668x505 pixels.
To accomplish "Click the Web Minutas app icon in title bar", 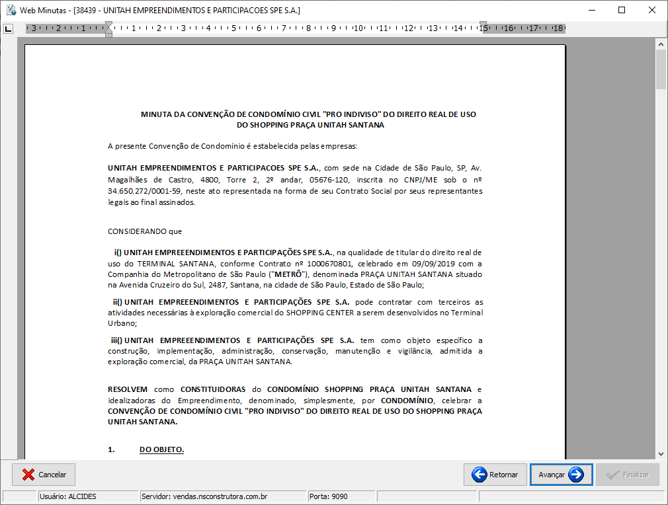I will (x=11, y=10).
